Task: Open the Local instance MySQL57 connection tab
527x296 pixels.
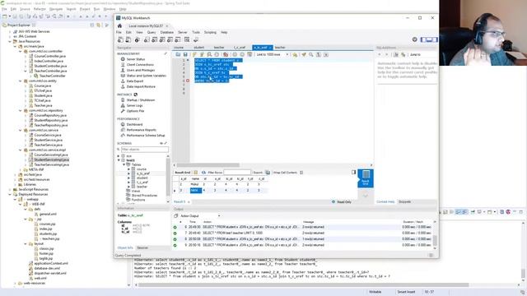Action: pos(146,25)
